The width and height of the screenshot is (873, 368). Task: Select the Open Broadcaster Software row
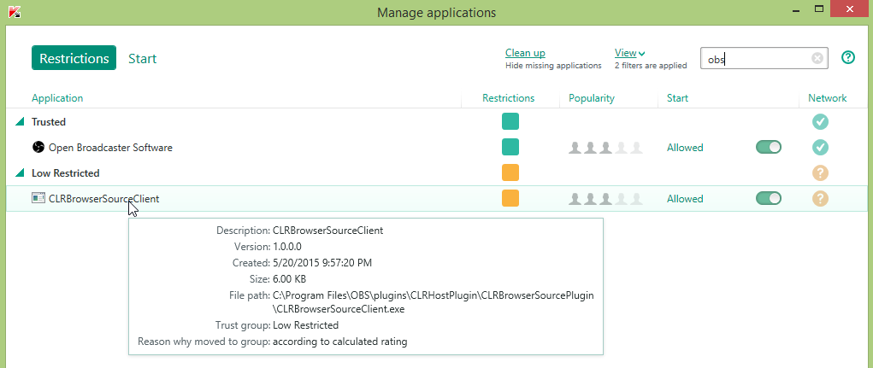click(436, 148)
